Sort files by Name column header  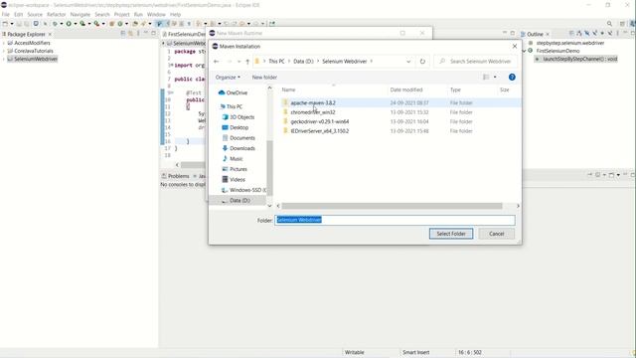click(288, 89)
